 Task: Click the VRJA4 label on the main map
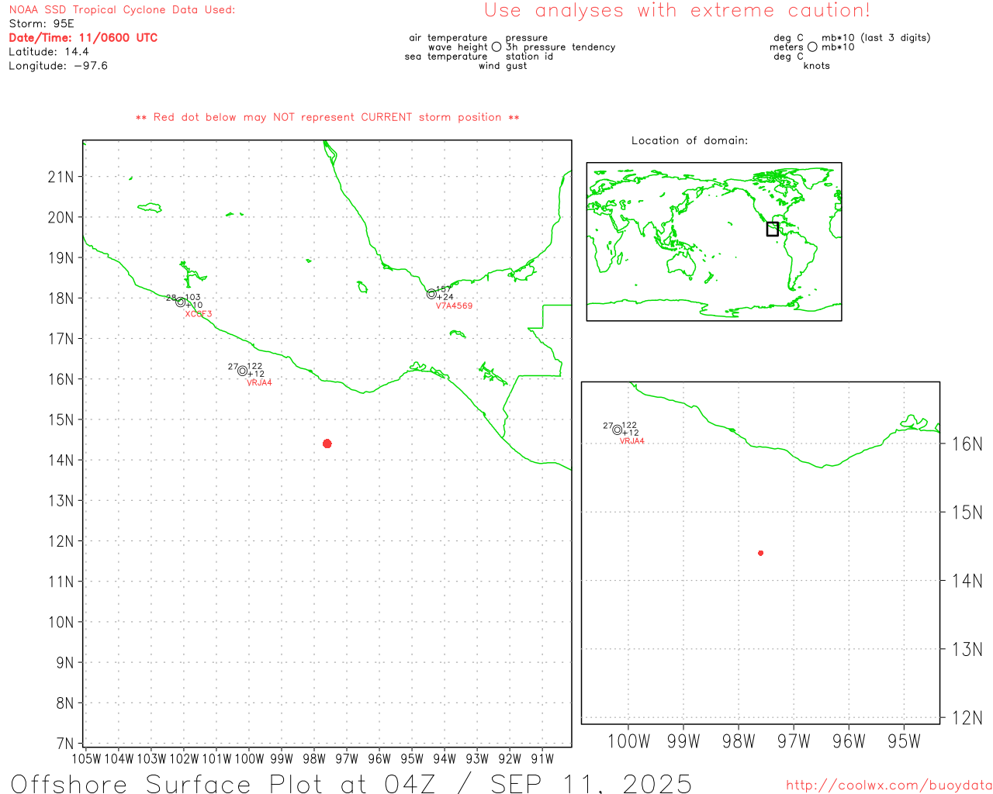259,383
